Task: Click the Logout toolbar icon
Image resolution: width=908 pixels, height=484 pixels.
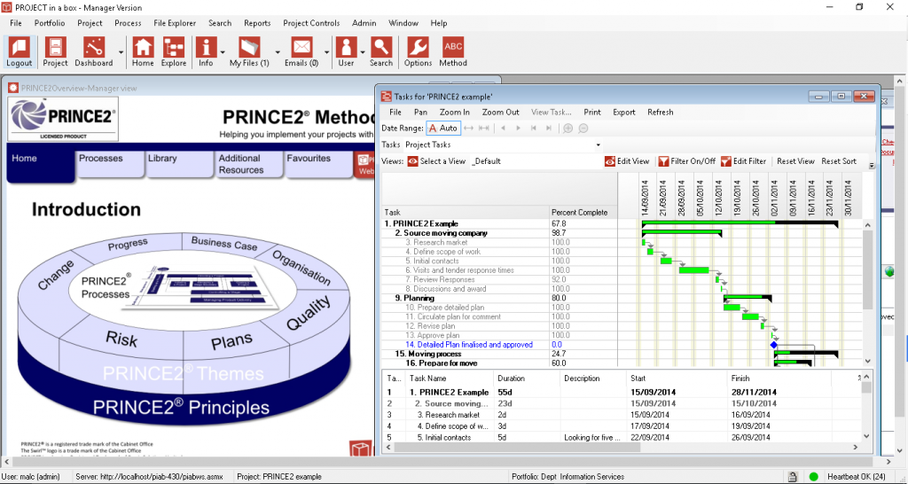Action: click(x=20, y=52)
